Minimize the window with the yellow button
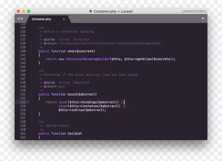The height and width of the screenshot is (161, 222). point(24,11)
